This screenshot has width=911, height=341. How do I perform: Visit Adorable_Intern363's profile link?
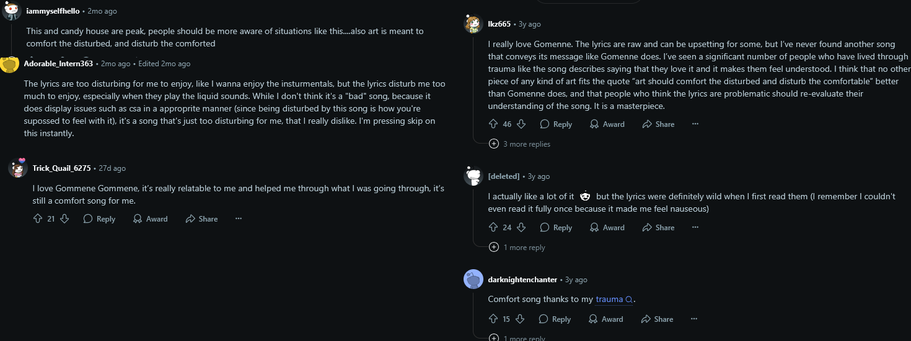58,64
